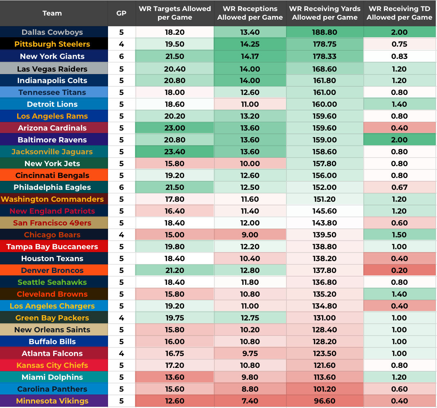Select the 7.40 receptions value for Vikings

(250, 401)
